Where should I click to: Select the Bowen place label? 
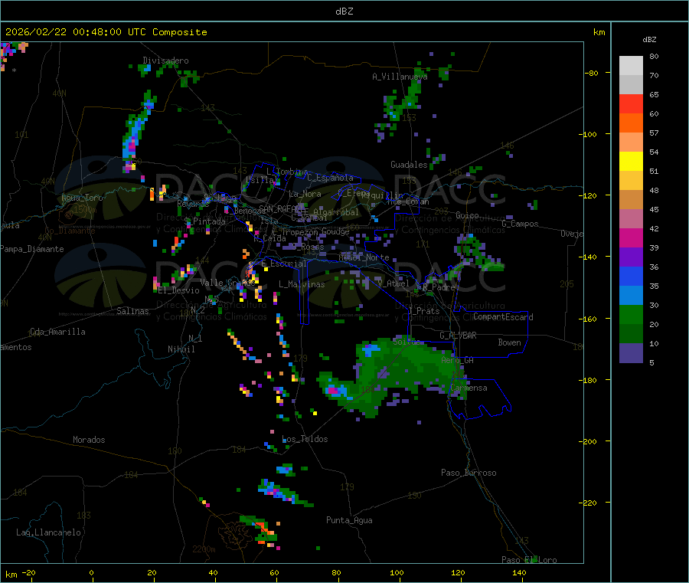[510, 342]
